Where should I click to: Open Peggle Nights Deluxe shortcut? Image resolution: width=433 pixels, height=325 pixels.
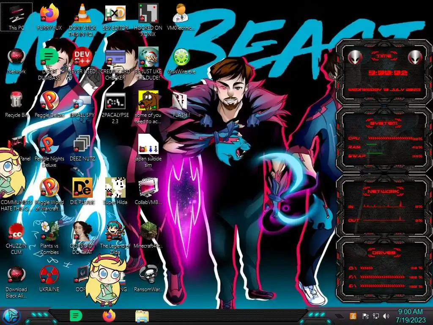click(x=49, y=151)
